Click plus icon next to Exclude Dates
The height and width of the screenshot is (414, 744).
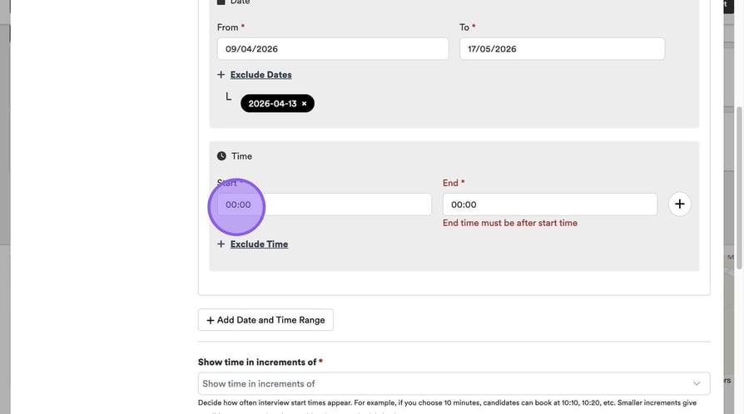[x=221, y=75]
